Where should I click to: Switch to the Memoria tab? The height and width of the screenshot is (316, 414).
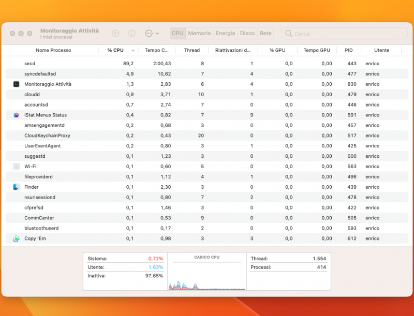199,33
